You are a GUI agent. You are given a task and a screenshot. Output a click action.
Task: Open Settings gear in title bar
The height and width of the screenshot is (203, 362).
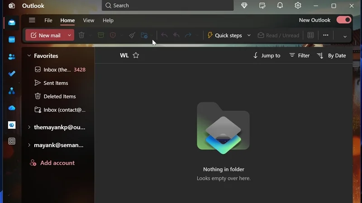coord(298,5)
